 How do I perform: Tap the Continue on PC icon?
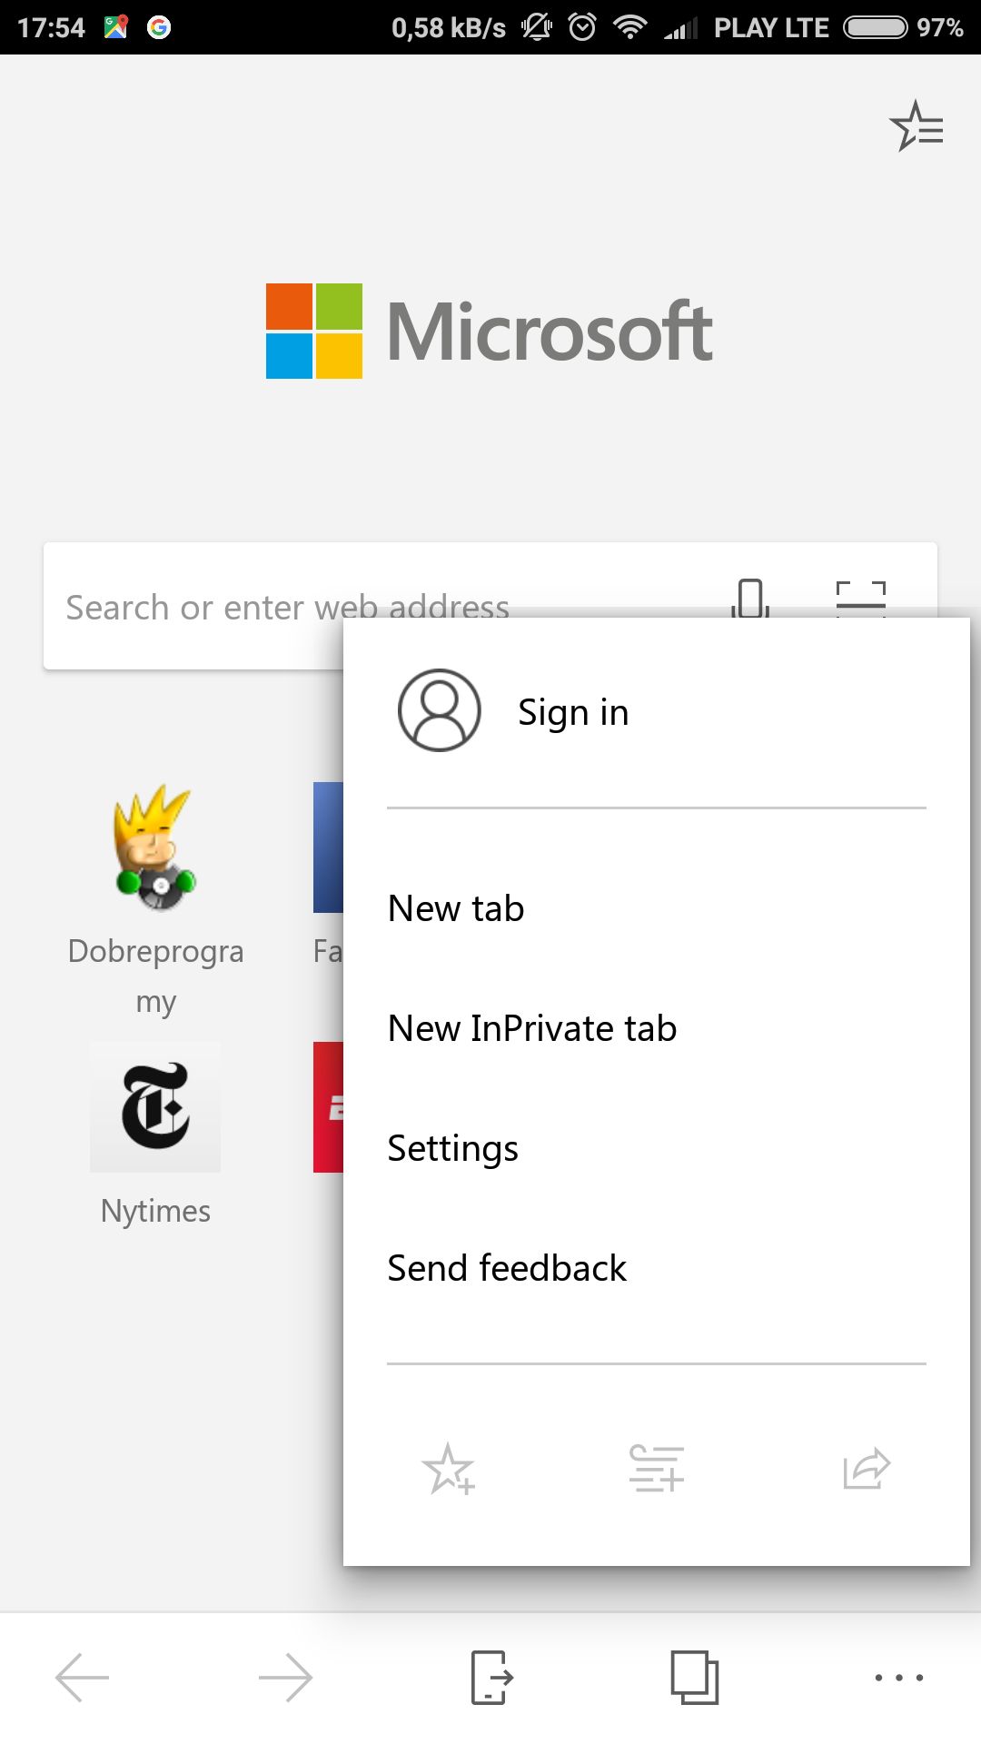click(x=491, y=1677)
